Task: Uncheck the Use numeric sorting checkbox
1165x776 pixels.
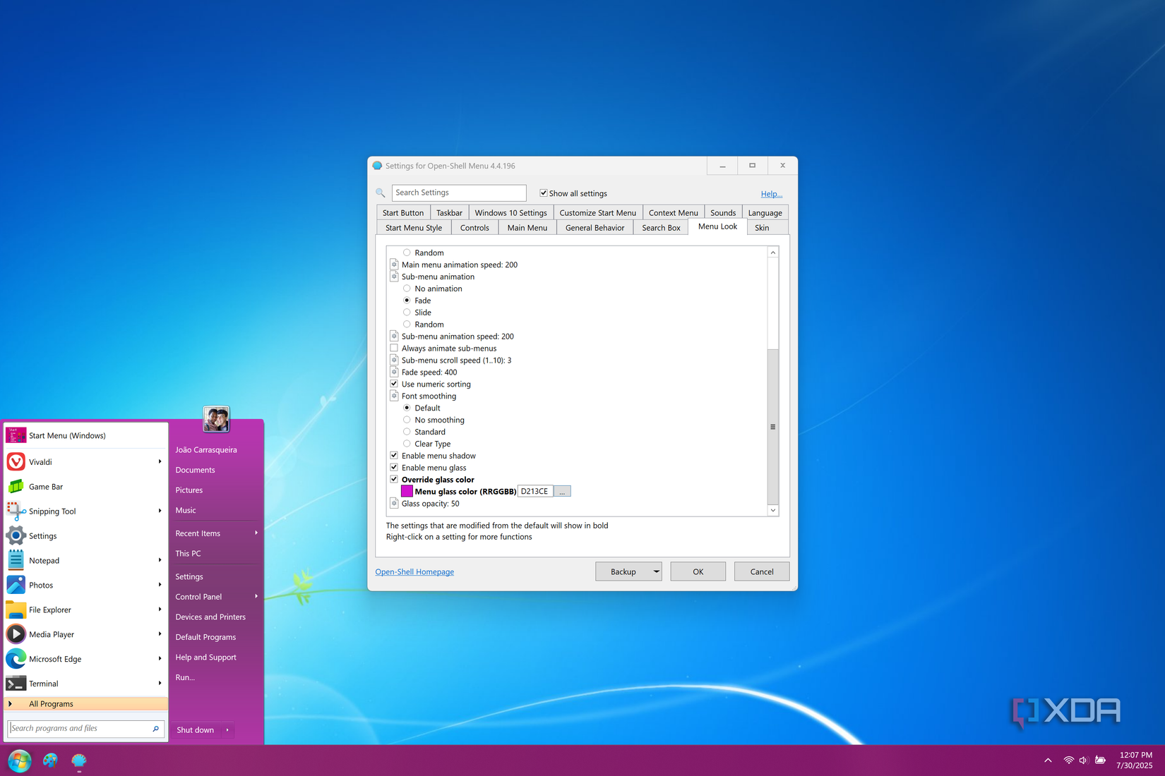Action: point(393,383)
